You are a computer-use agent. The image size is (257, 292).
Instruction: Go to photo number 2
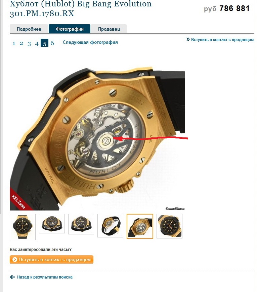tap(22, 43)
